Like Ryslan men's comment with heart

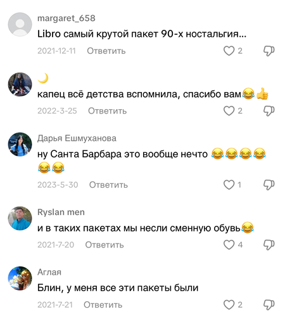coord(229,245)
